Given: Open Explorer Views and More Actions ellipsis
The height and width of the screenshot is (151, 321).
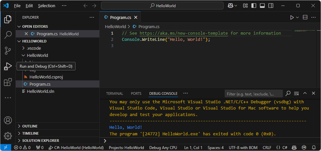Looking at the screenshot, I should (x=92, y=18).
